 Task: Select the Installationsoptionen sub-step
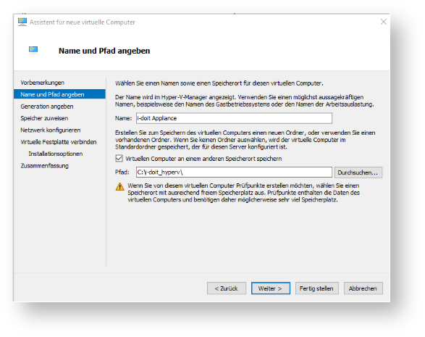[x=56, y=154]
